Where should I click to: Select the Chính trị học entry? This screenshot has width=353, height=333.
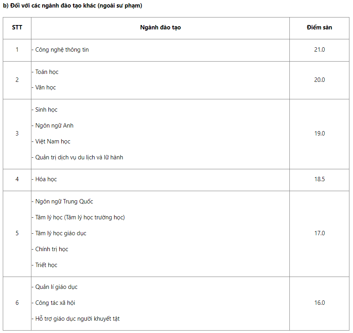point(52,249)
